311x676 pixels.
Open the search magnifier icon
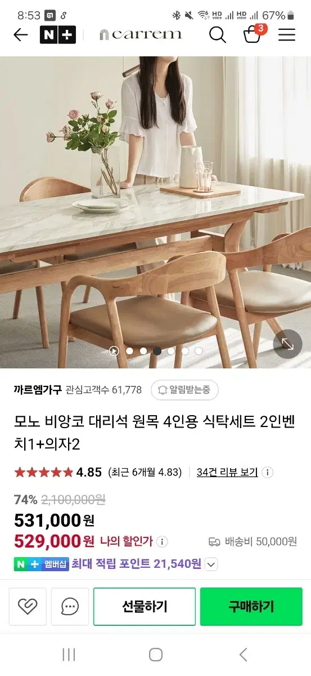[217, 35]
